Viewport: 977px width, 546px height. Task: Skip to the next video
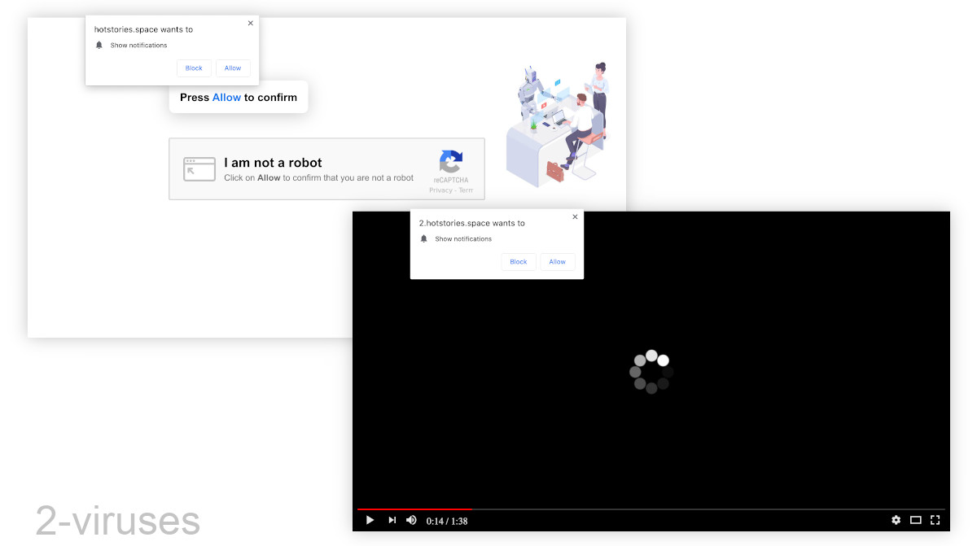(x=392, y=520)
